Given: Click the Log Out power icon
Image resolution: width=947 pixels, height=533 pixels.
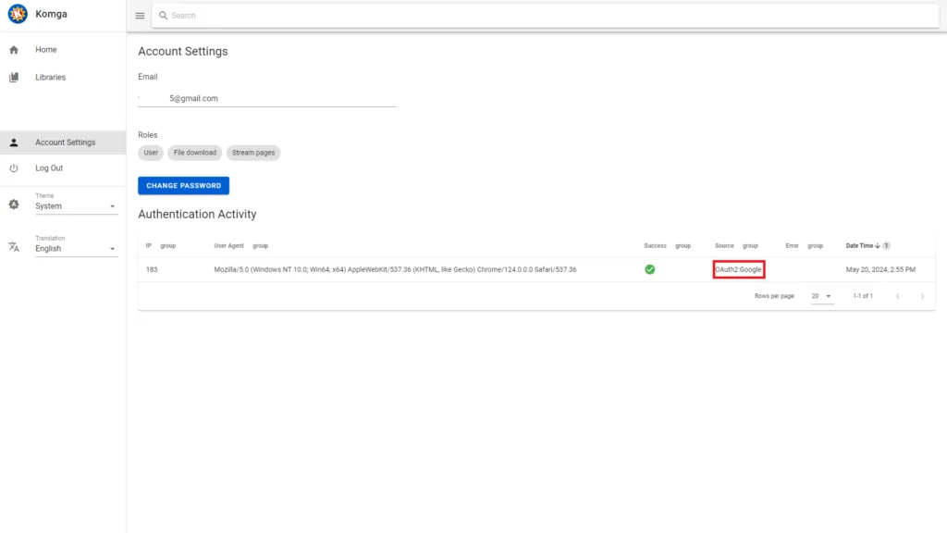Looking at the screenshot, I should [x=14, y=168].
